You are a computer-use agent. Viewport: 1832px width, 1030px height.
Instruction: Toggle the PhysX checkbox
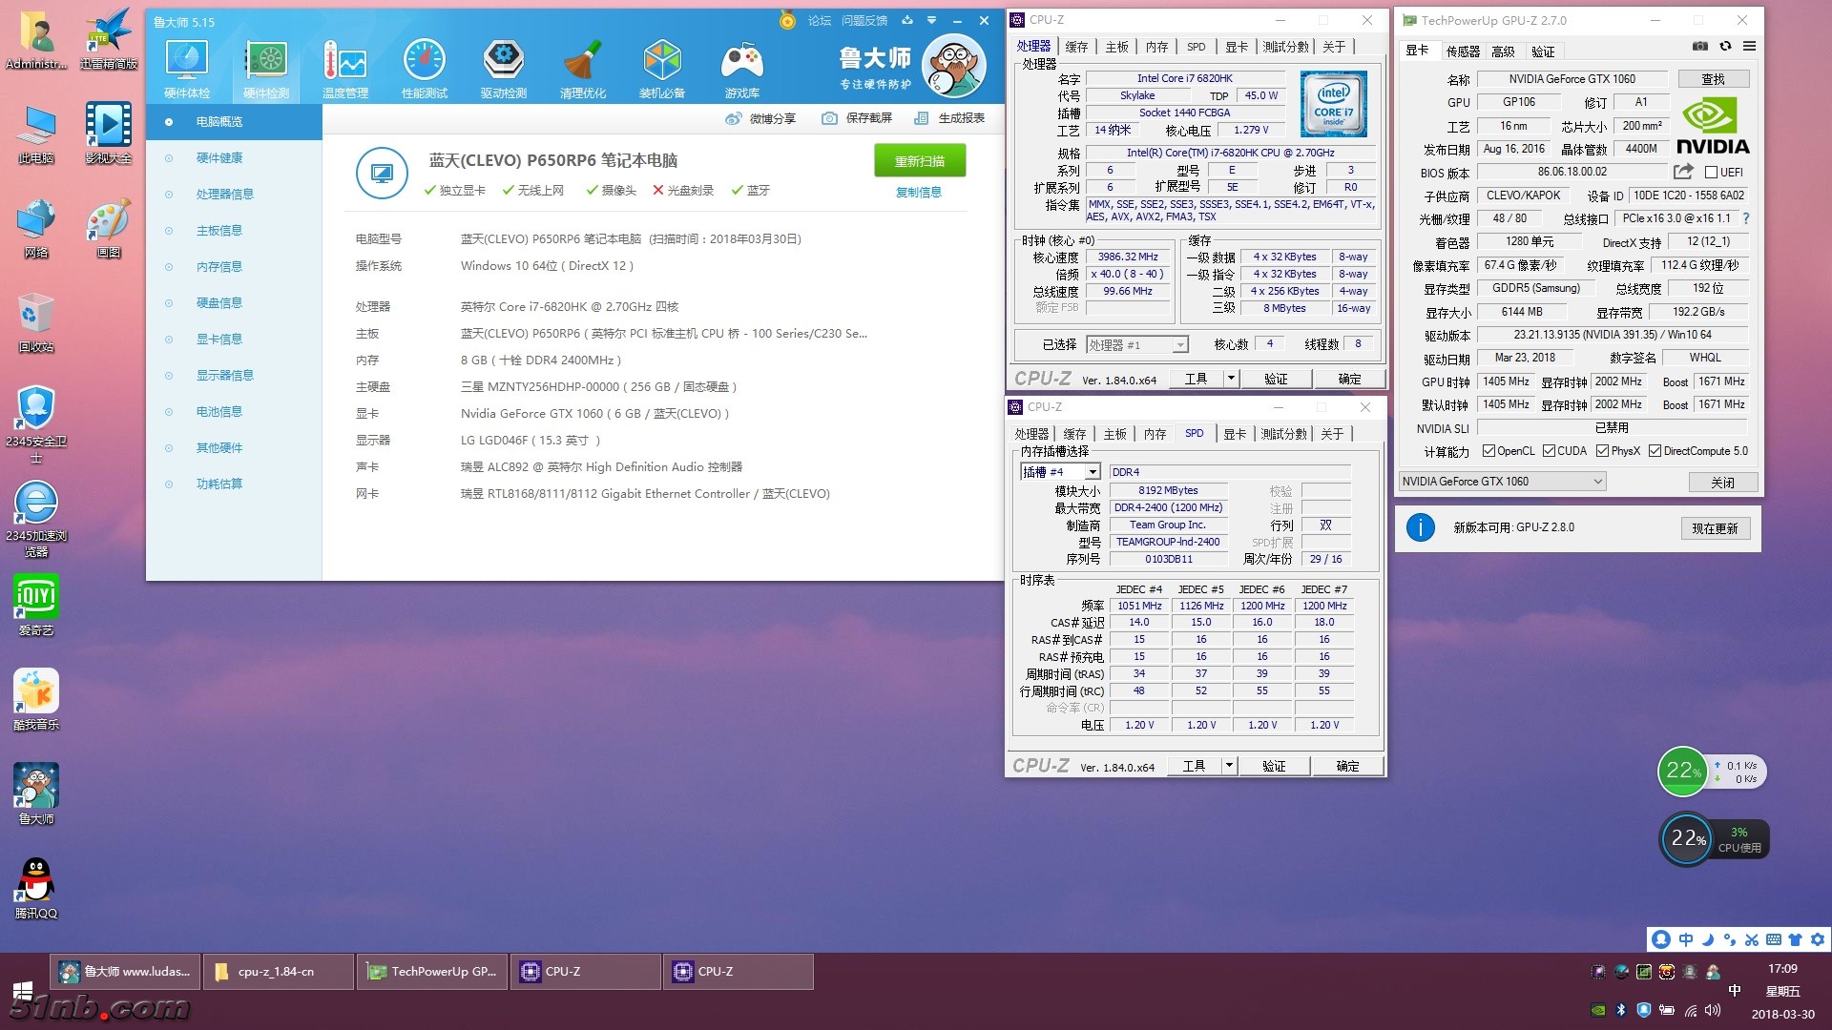pyautogui.click(x=1602, y=451)
